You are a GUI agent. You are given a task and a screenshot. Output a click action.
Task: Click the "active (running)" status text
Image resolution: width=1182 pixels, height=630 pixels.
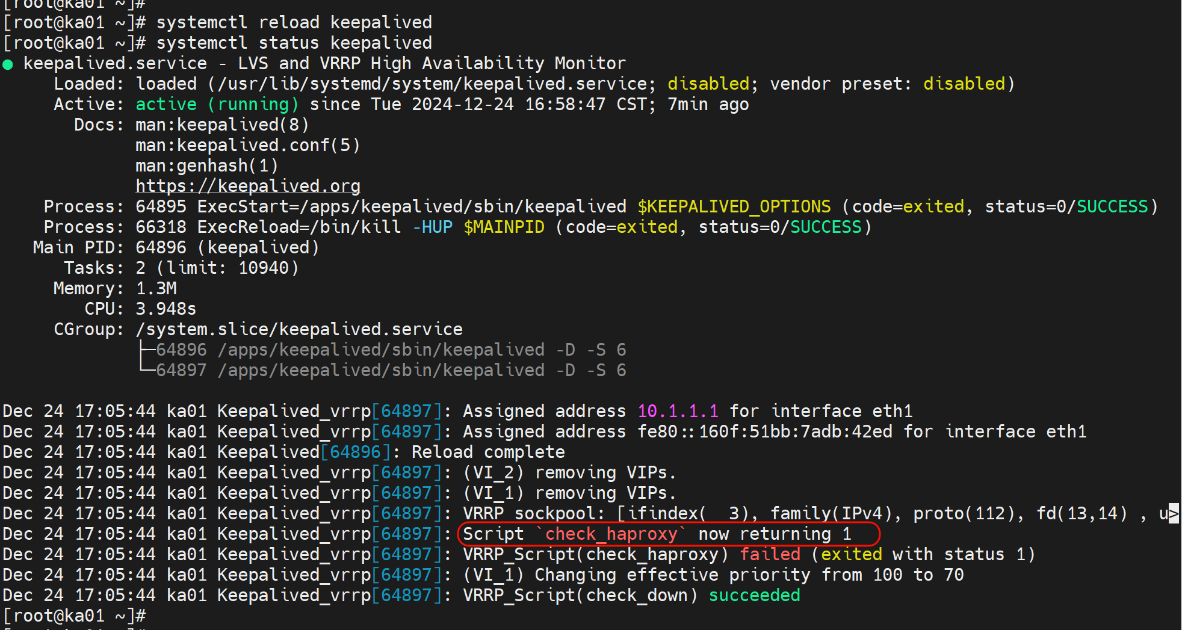click(217, 104)
